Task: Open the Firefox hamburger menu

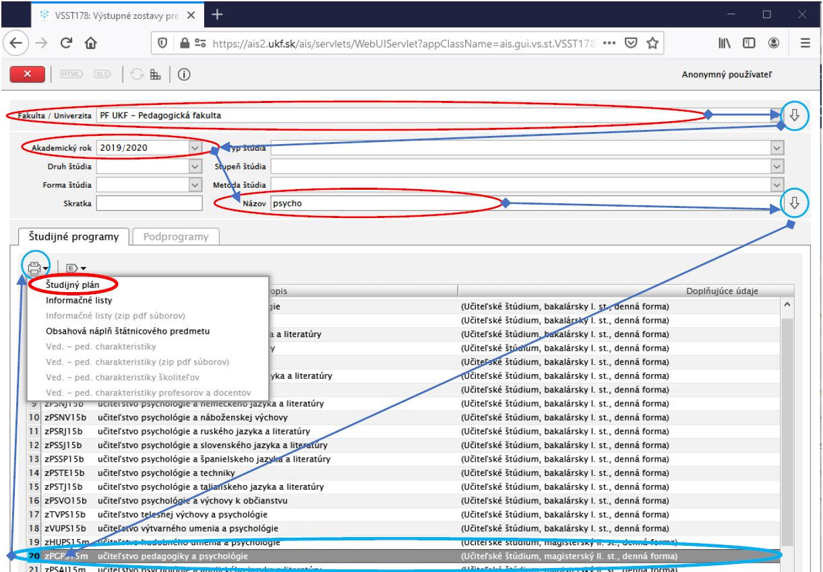Action: pos(805,44)
